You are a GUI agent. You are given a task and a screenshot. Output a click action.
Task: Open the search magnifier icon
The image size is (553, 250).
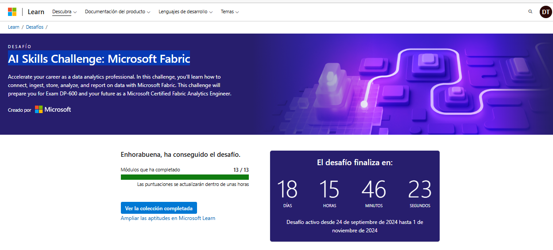[x=530, y=12]
